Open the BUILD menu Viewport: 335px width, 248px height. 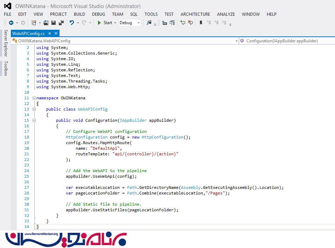(x=79, y=14)
